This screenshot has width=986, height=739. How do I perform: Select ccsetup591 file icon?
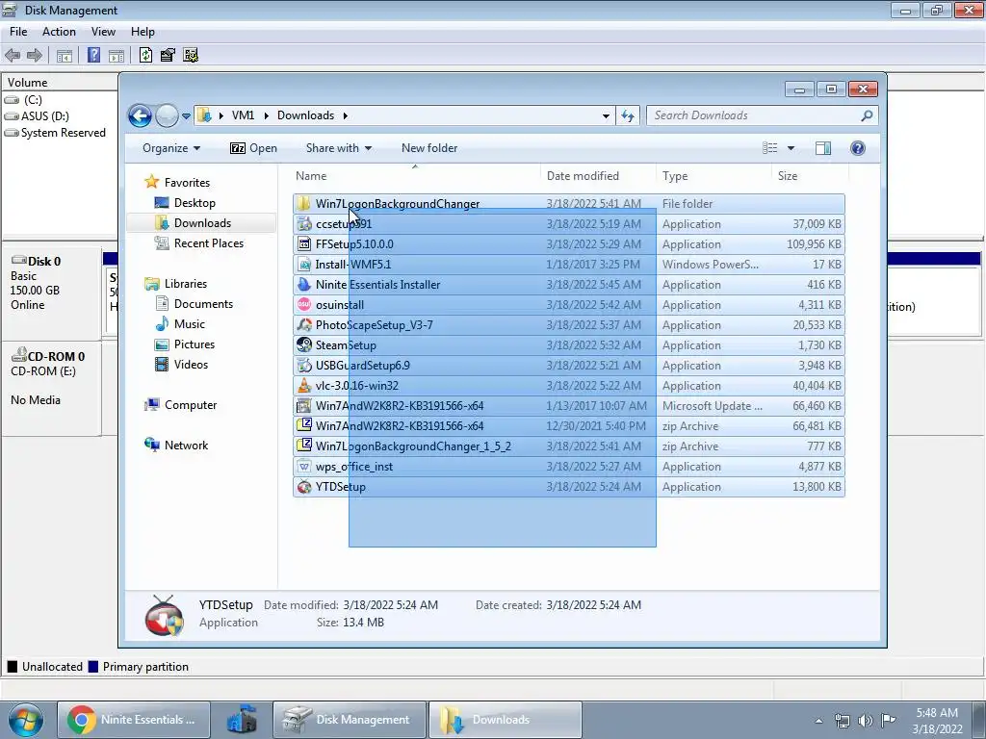point(304,223)
